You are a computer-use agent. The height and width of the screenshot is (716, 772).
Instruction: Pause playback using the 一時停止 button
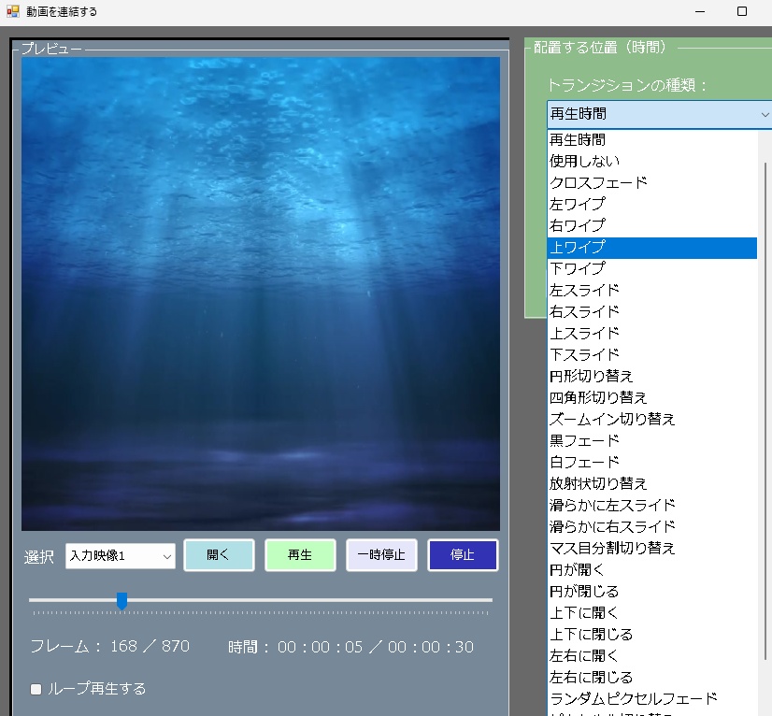(x=381, y=554)
